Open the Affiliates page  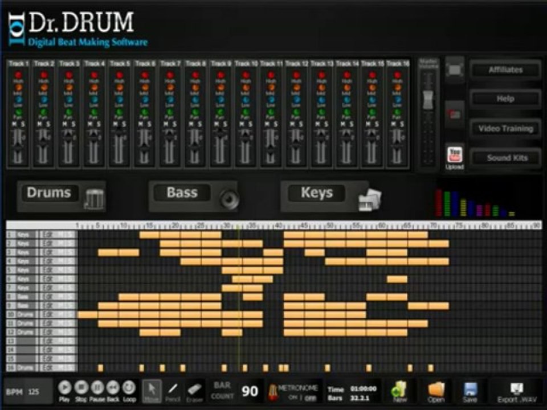click(505, 70)
